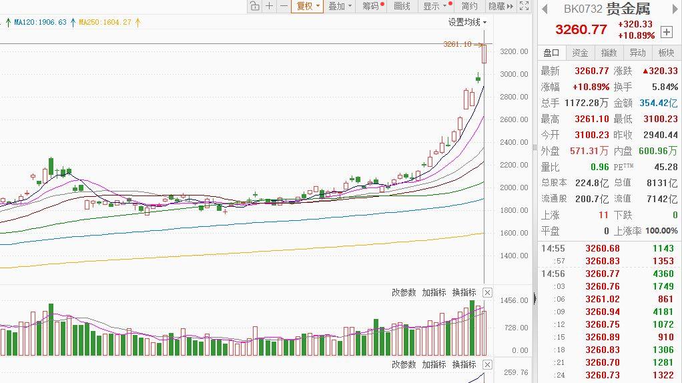Click 换手 value 5.84%
This screenshot has width=682, height=383.
665,87
